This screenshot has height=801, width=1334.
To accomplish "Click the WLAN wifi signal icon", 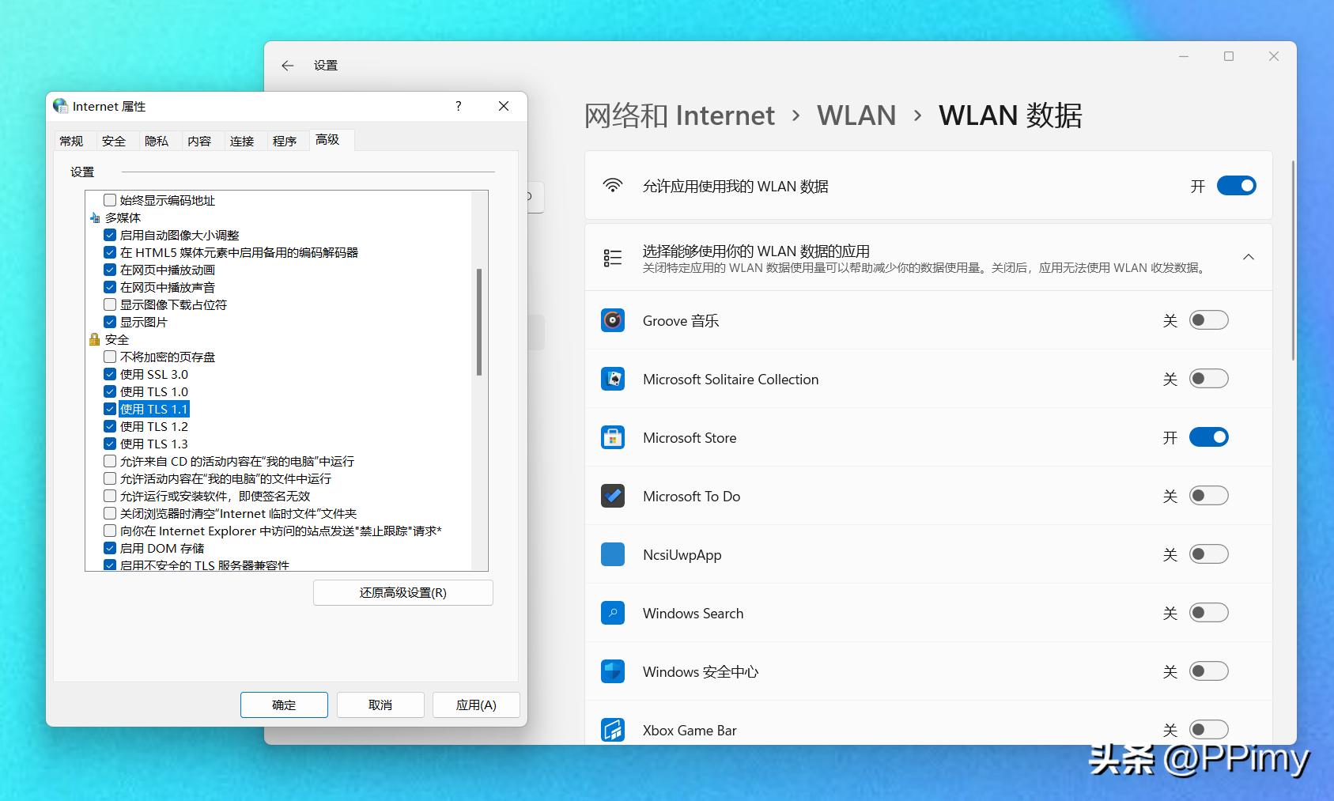I will [x=613, y=186].
